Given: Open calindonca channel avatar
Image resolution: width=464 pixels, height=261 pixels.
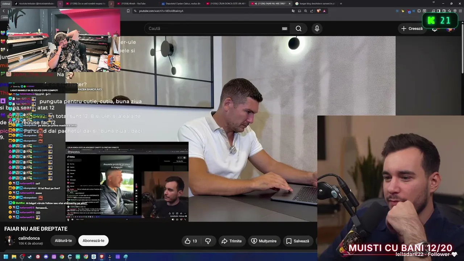Looking at the screenshot, I should click(9, 241).
